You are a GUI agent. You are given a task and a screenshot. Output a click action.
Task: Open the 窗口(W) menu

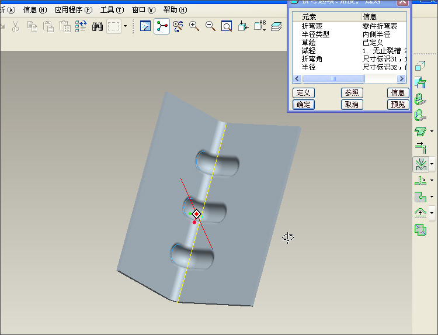(143, 10)
